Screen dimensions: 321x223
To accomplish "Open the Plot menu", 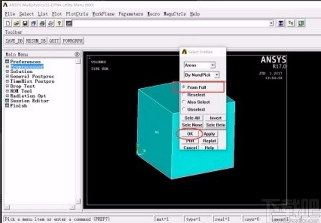I will (57, 14).
